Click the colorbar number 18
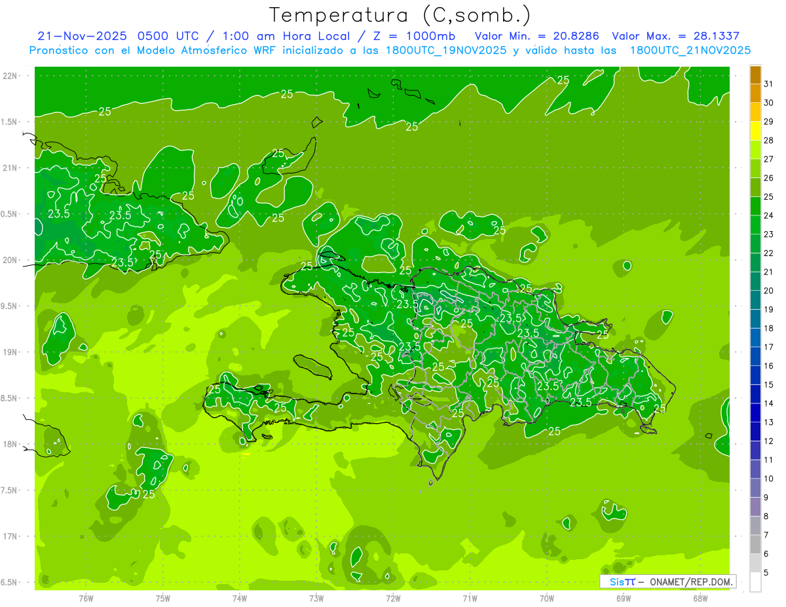The height and width of the screenshot is (607, 786). point(769,328)
